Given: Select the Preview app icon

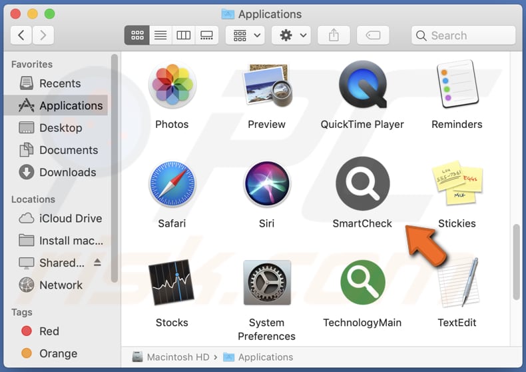Looking at the screenshot, I should (268, 85).
